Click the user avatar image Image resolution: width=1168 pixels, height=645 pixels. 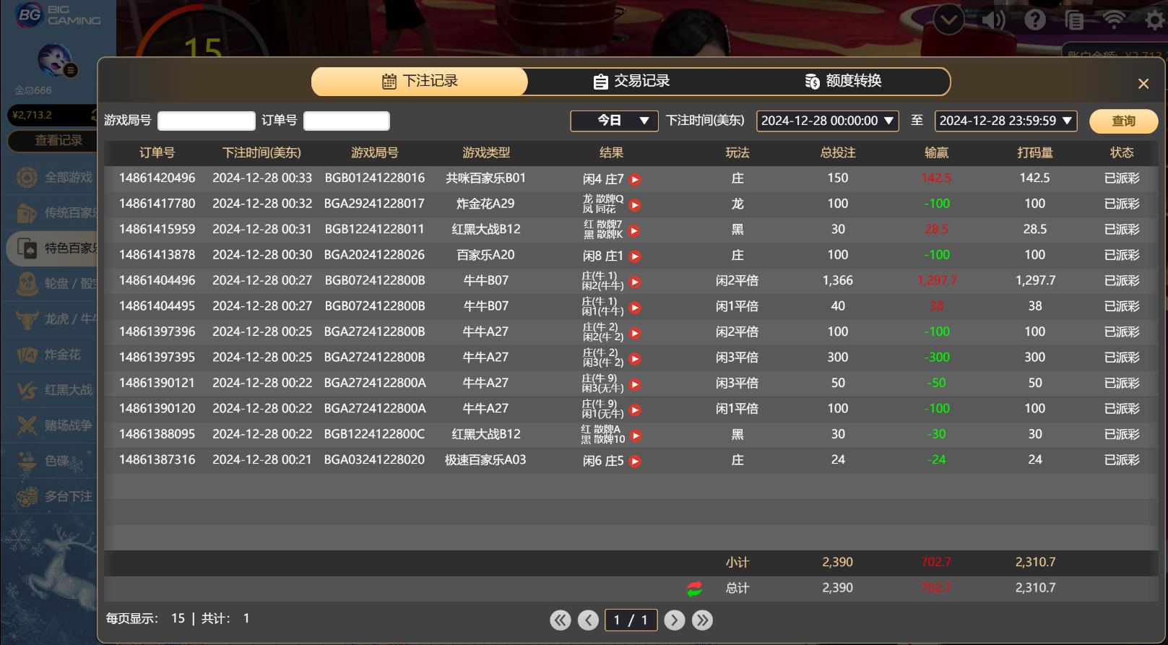tap(55, 61)
